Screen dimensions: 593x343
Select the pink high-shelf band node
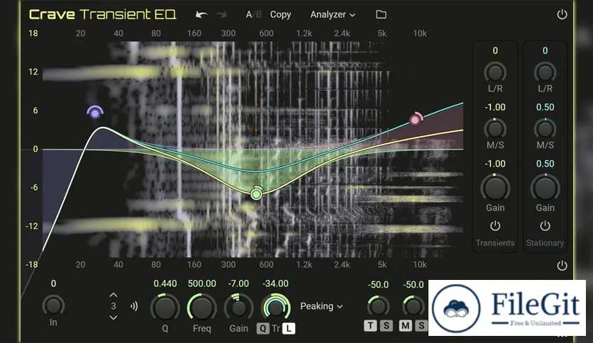coord(416,119)
